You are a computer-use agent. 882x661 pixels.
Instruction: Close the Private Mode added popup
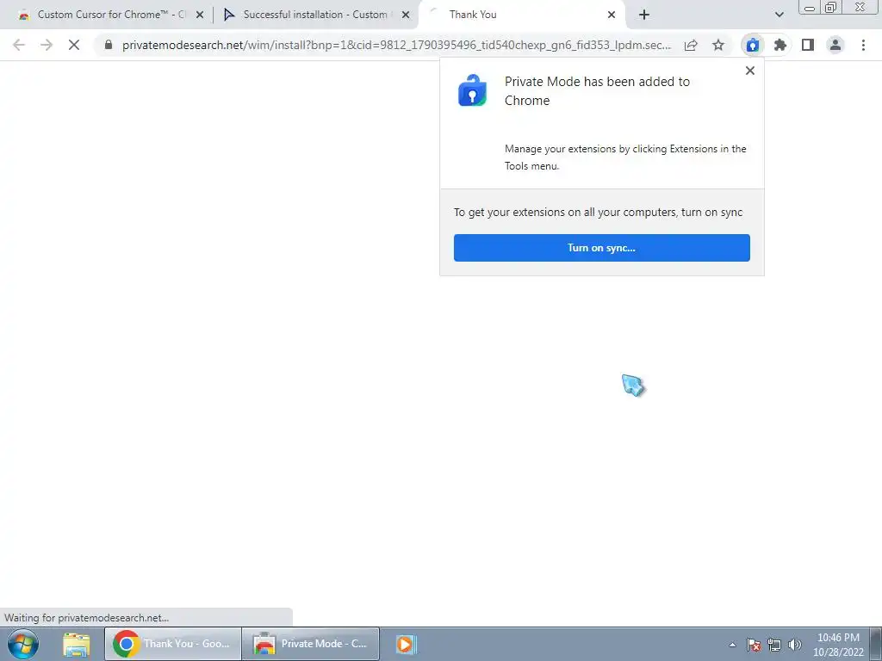[750, 71]
